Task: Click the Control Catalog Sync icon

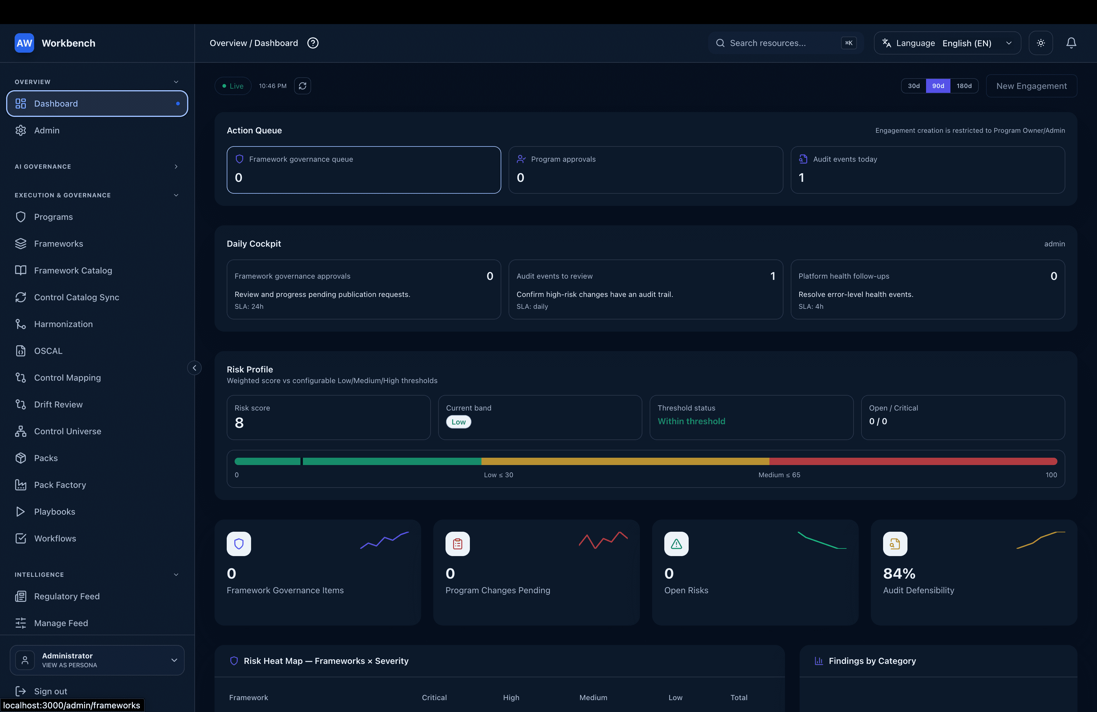Action: pos(21,297)
